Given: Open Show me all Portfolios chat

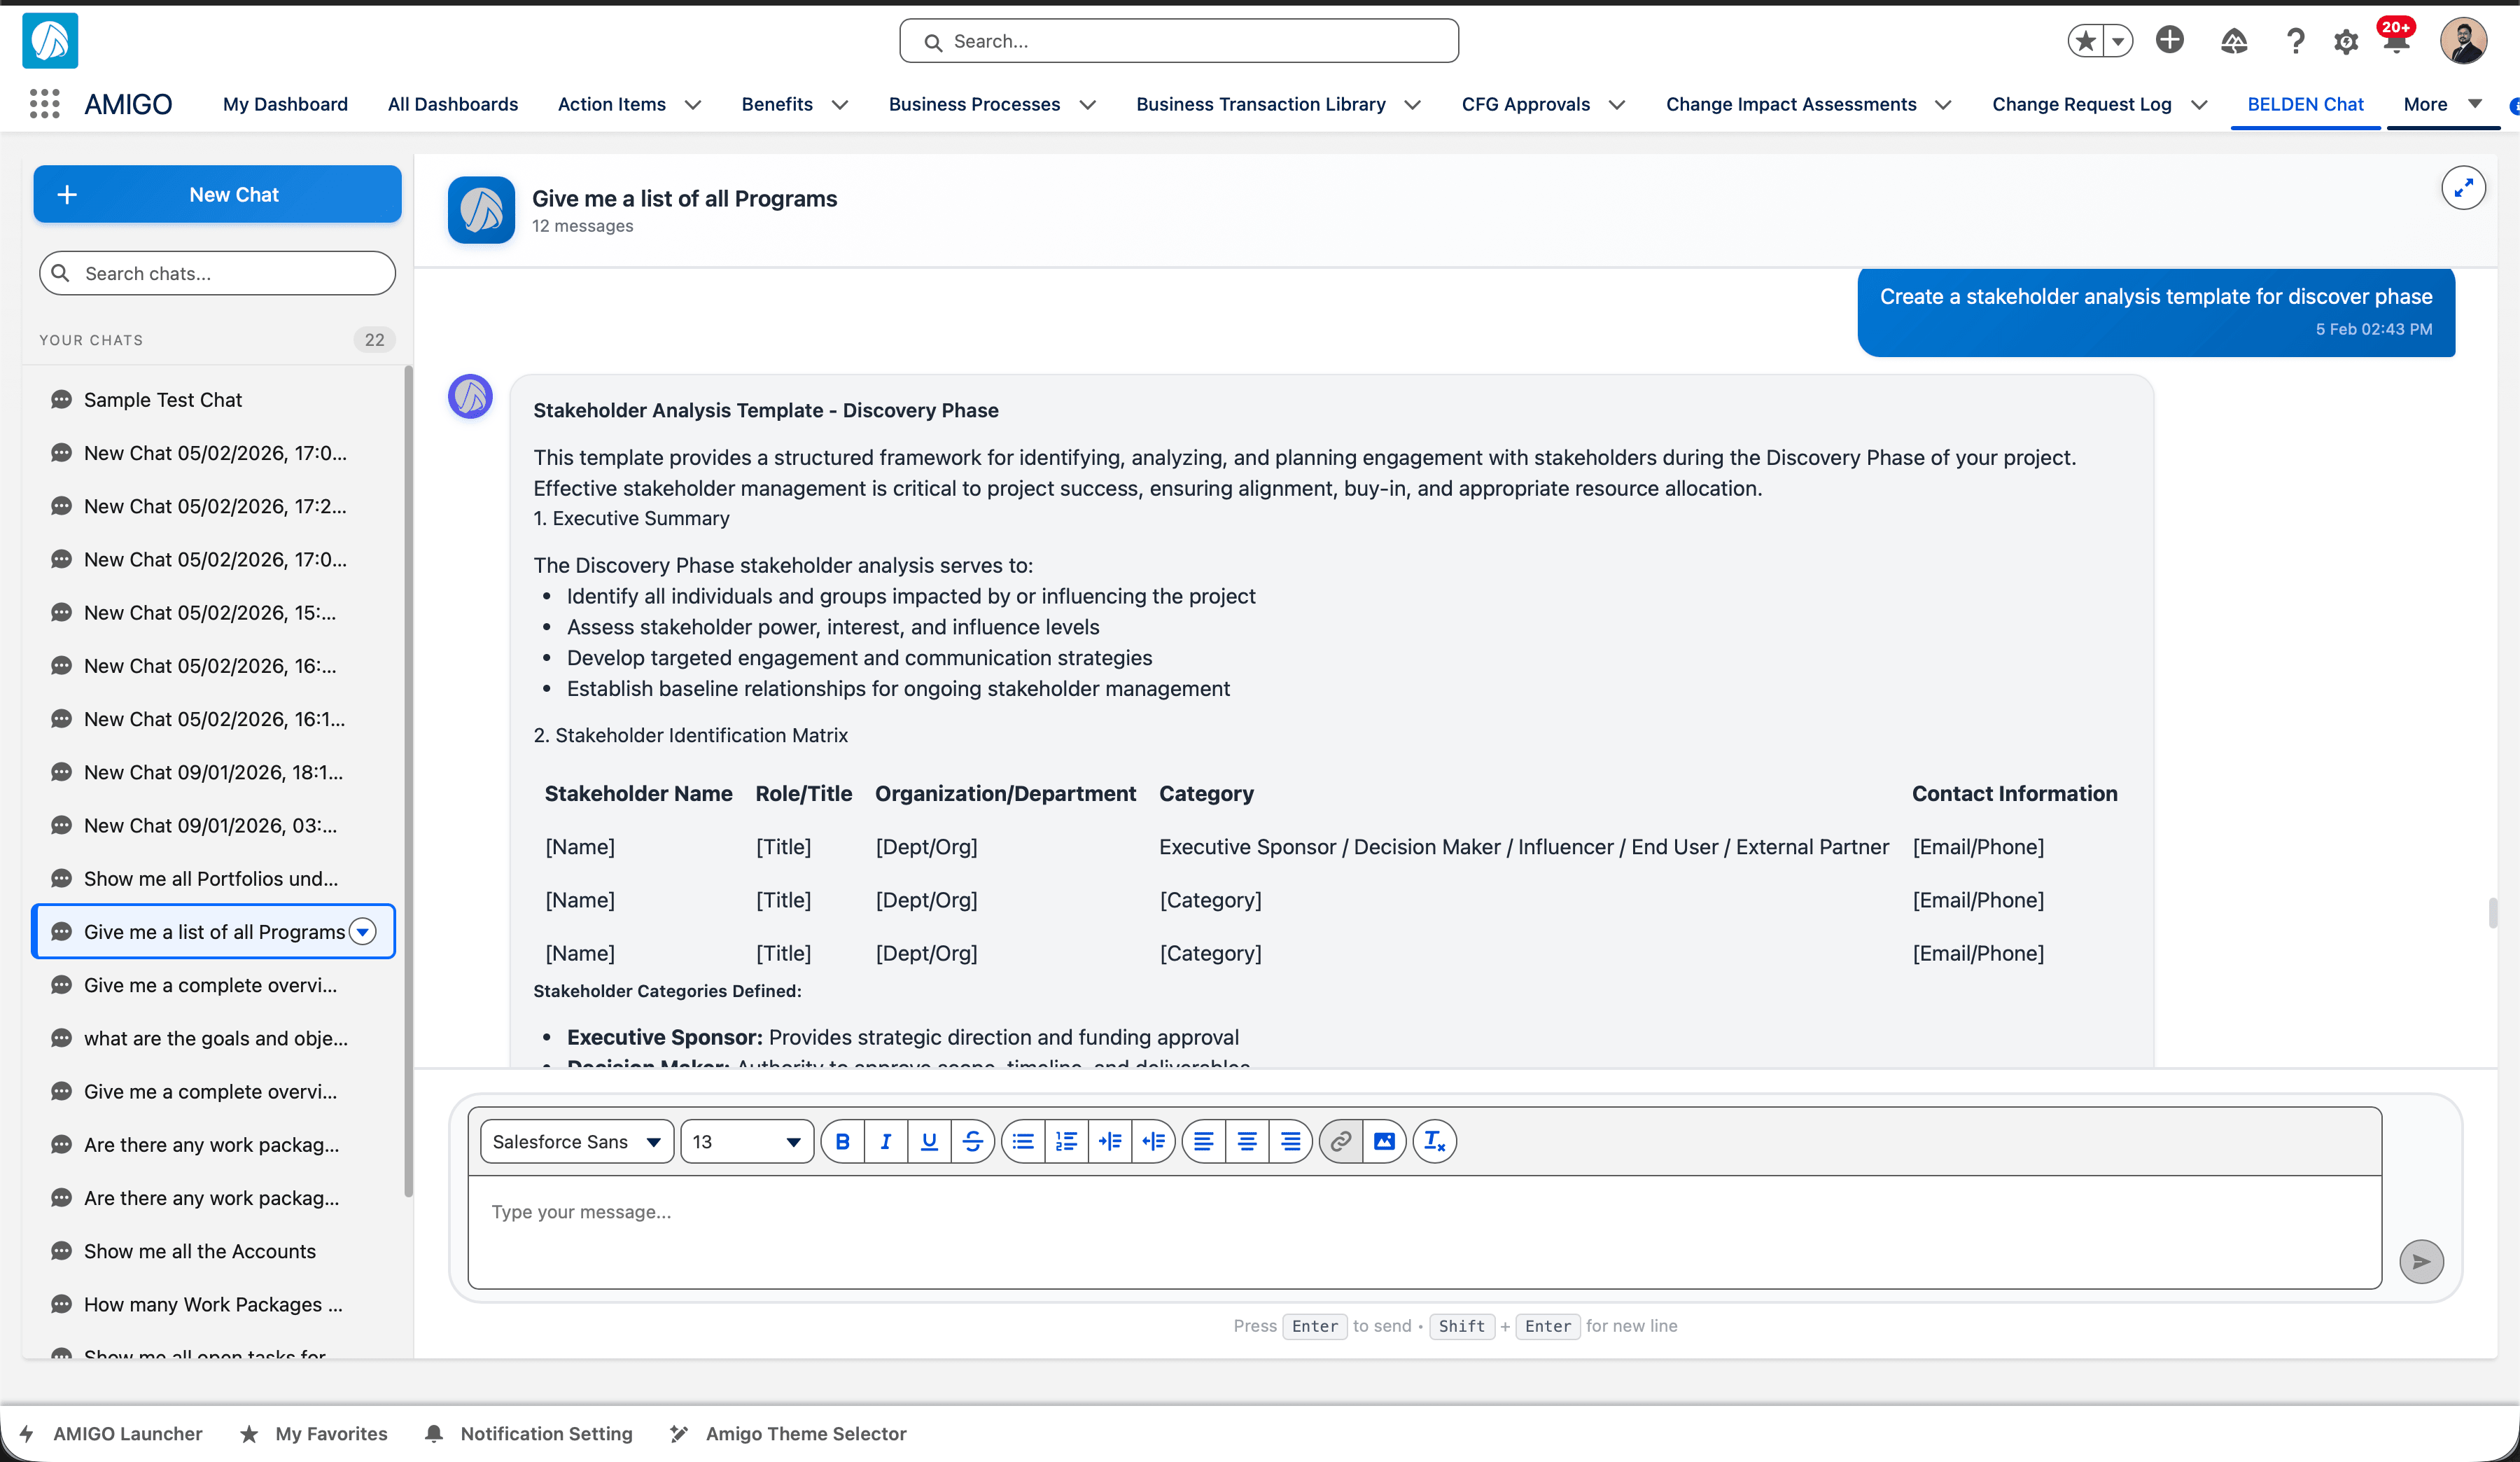Looking at the screenshot, I should (214, 878).
